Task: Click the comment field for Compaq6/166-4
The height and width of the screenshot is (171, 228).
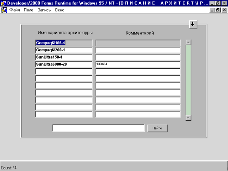Action: [138, 43]
